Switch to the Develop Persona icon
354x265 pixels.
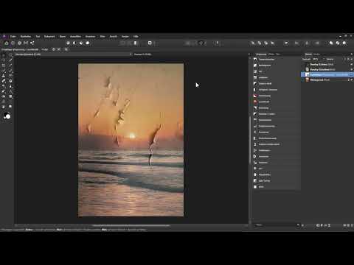(x=19, y=43)
